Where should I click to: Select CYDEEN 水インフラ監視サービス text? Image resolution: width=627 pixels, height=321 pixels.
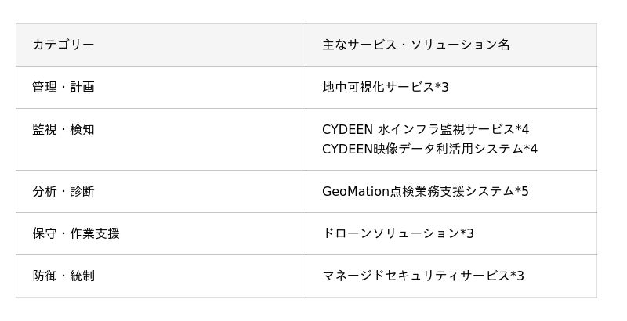click(417, 129)
